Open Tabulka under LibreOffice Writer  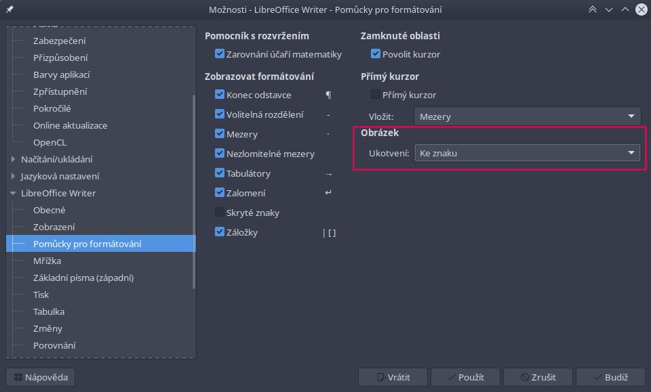pyautogui.click(x=49, y=312)
